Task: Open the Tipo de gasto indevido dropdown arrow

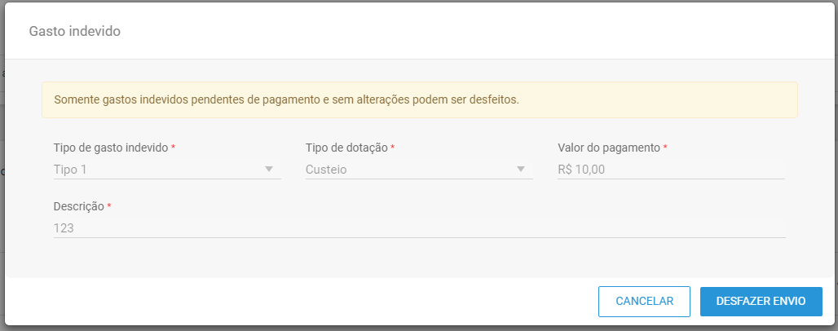Action: coord(269,170)
